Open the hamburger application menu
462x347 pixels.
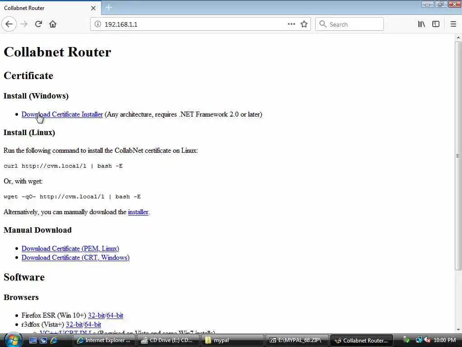coord(453,24)
